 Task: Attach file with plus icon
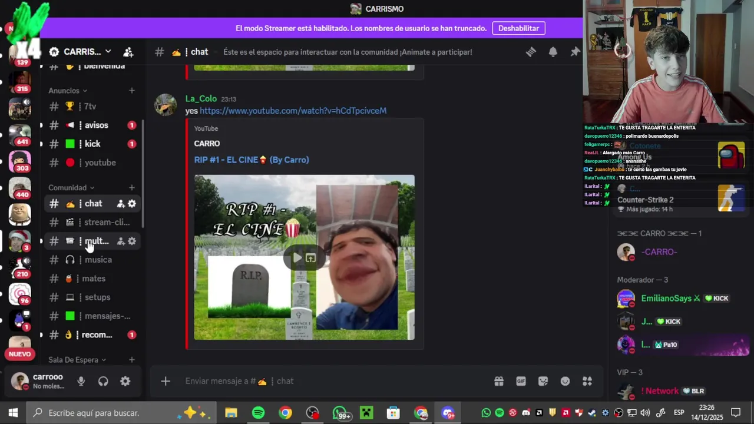pyautogui.click(x=166, y=381)
